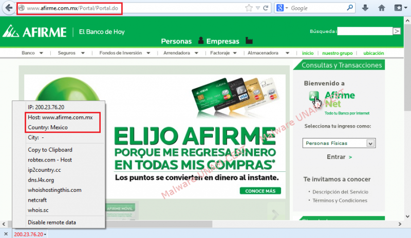Image resolution: width=411 pixels, height=238 pixels.
Task: Click vertical scrollbar down arrow
Action: 407,216
